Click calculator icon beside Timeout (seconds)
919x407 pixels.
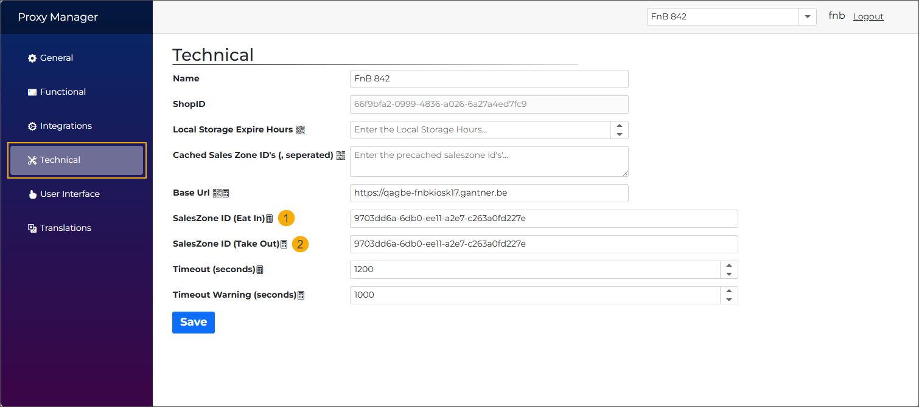coord(260,270)
